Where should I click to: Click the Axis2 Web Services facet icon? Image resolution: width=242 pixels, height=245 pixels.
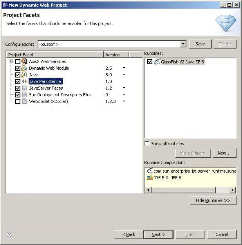click(x=24, y=61)
